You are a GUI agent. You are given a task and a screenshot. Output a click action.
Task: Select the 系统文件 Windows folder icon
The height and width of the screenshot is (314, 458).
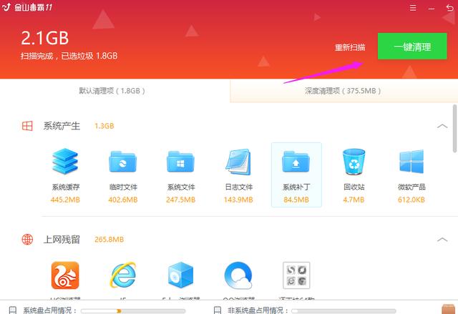pyautogui.click(x=180, y=162)
